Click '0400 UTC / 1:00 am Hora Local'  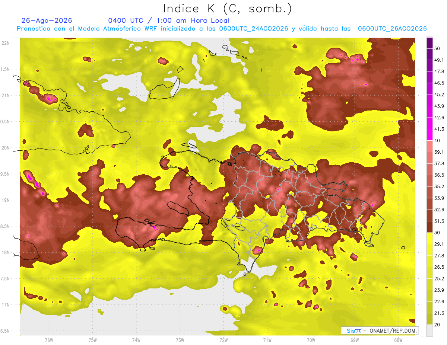click(x=168, y=20)
